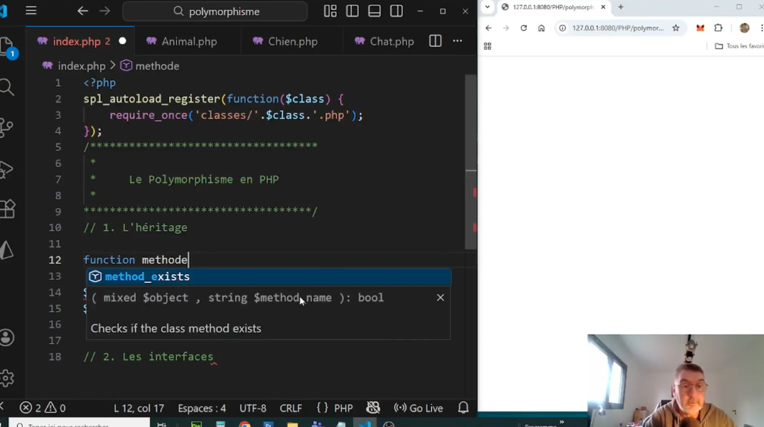Toggle the secondary side bar layout

pos(397,11)
